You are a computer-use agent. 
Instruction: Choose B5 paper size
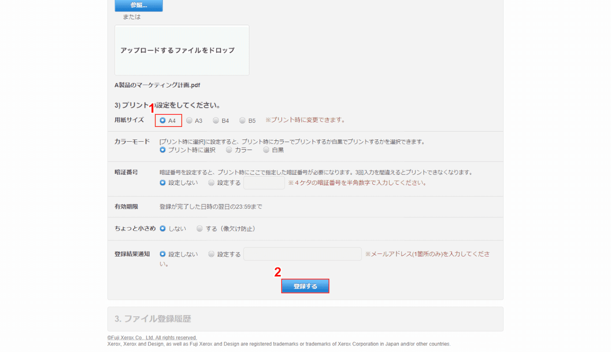pos(242,120)
